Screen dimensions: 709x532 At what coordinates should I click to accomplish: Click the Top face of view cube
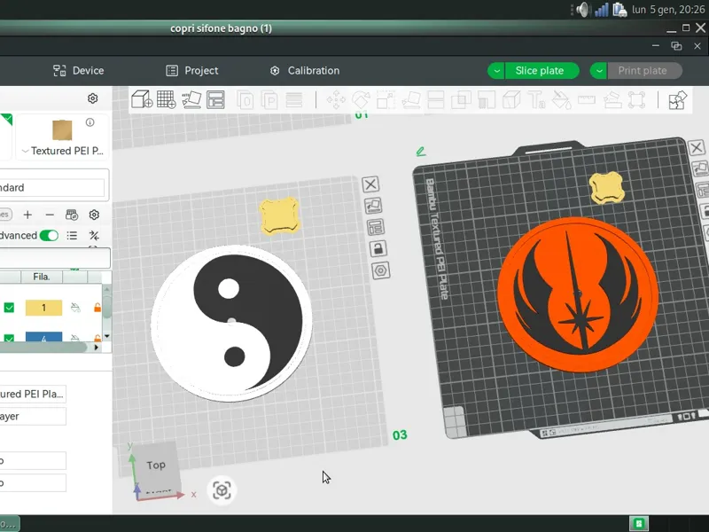[x=157, y=465]
